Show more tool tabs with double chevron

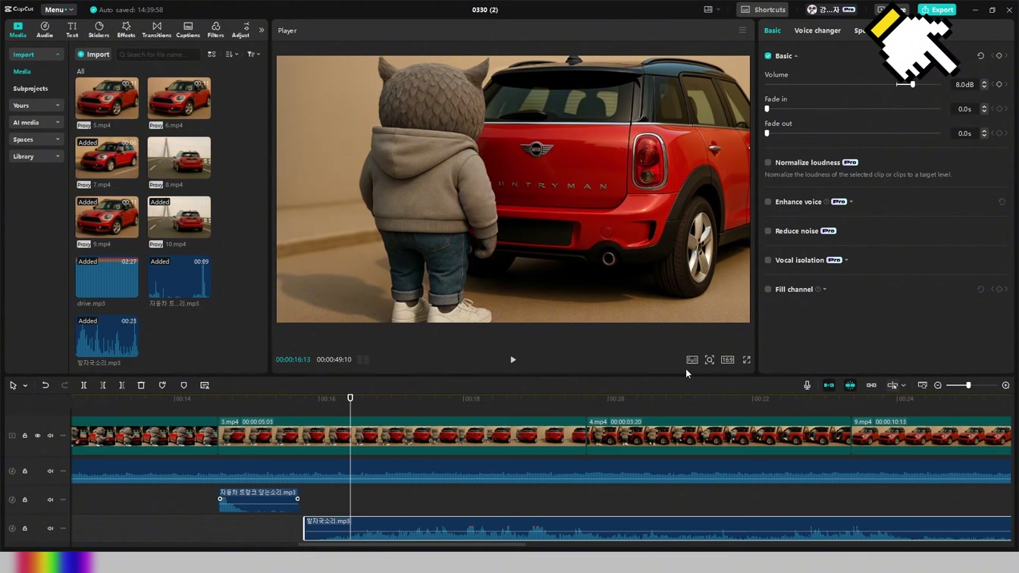point(262,30)
